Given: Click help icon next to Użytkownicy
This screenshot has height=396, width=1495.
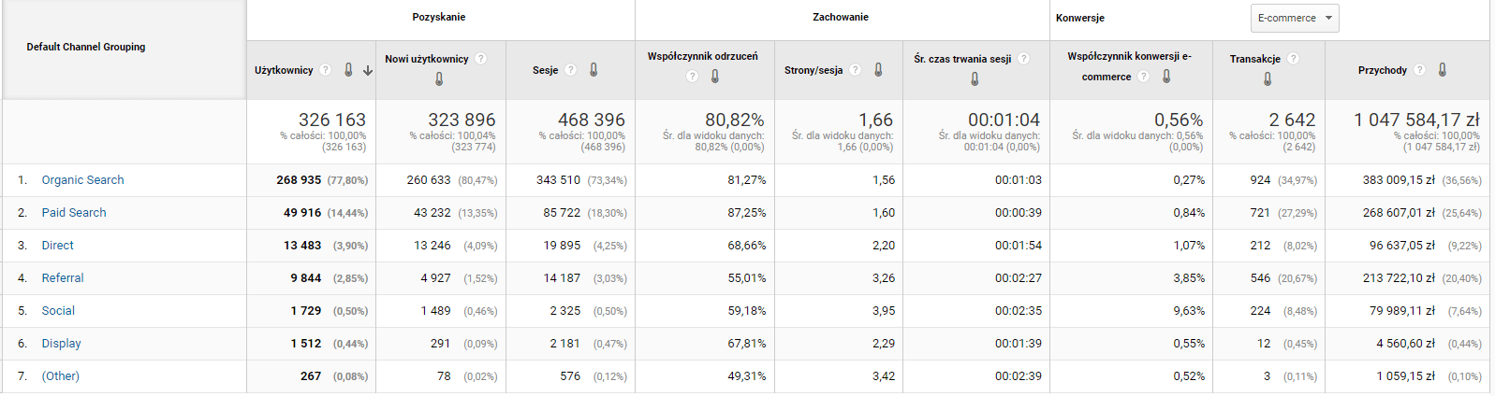Looking at the screenshot, I should tap(326, 70).
